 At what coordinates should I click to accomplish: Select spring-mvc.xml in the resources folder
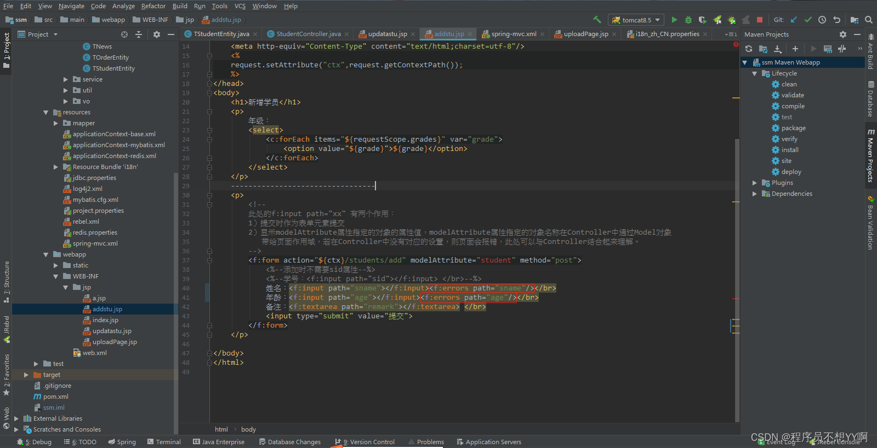(x=95, y=243)
